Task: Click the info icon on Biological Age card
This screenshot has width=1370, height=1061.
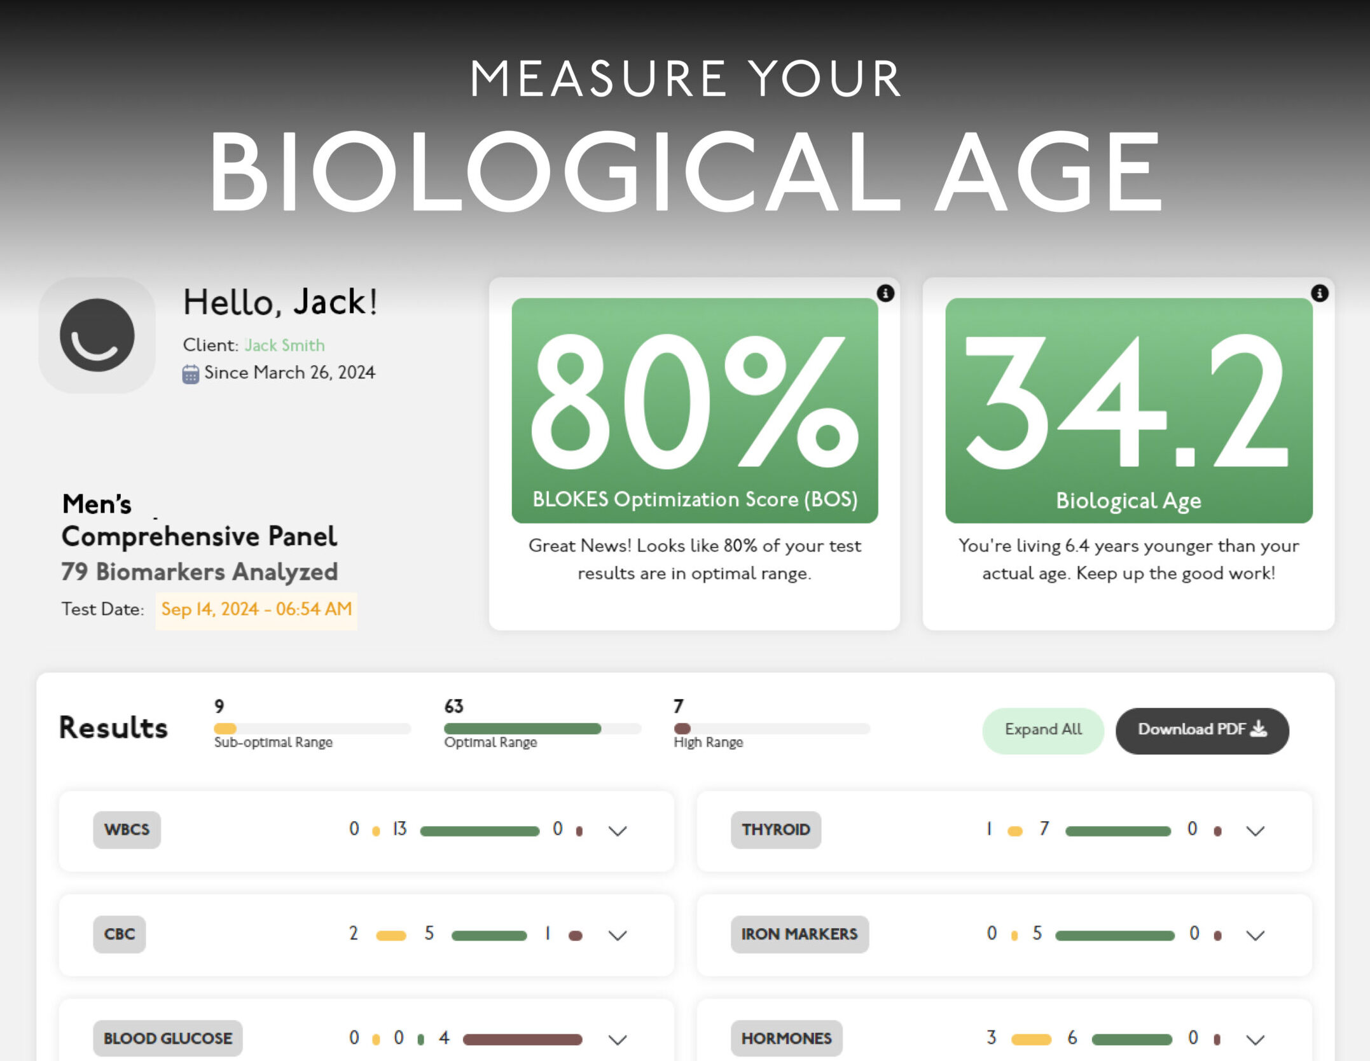Action: [1320, 293]
